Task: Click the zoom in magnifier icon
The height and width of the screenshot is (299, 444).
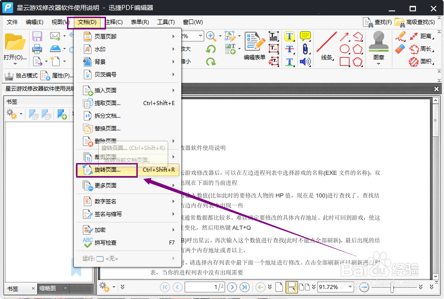Action: point(210,36)
